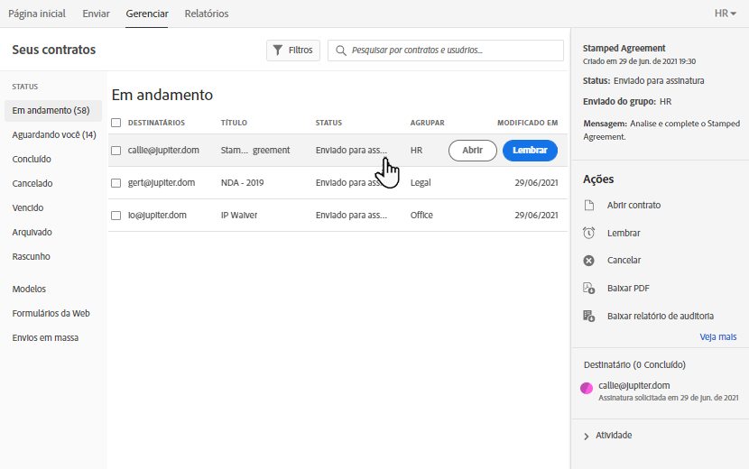Click the Abrir button in row
Screen dimensions: 749x469
coord(472,151)
